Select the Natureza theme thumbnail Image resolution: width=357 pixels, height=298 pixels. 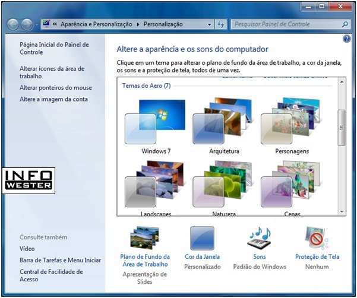pyautogui.click(x=222, y=184)
